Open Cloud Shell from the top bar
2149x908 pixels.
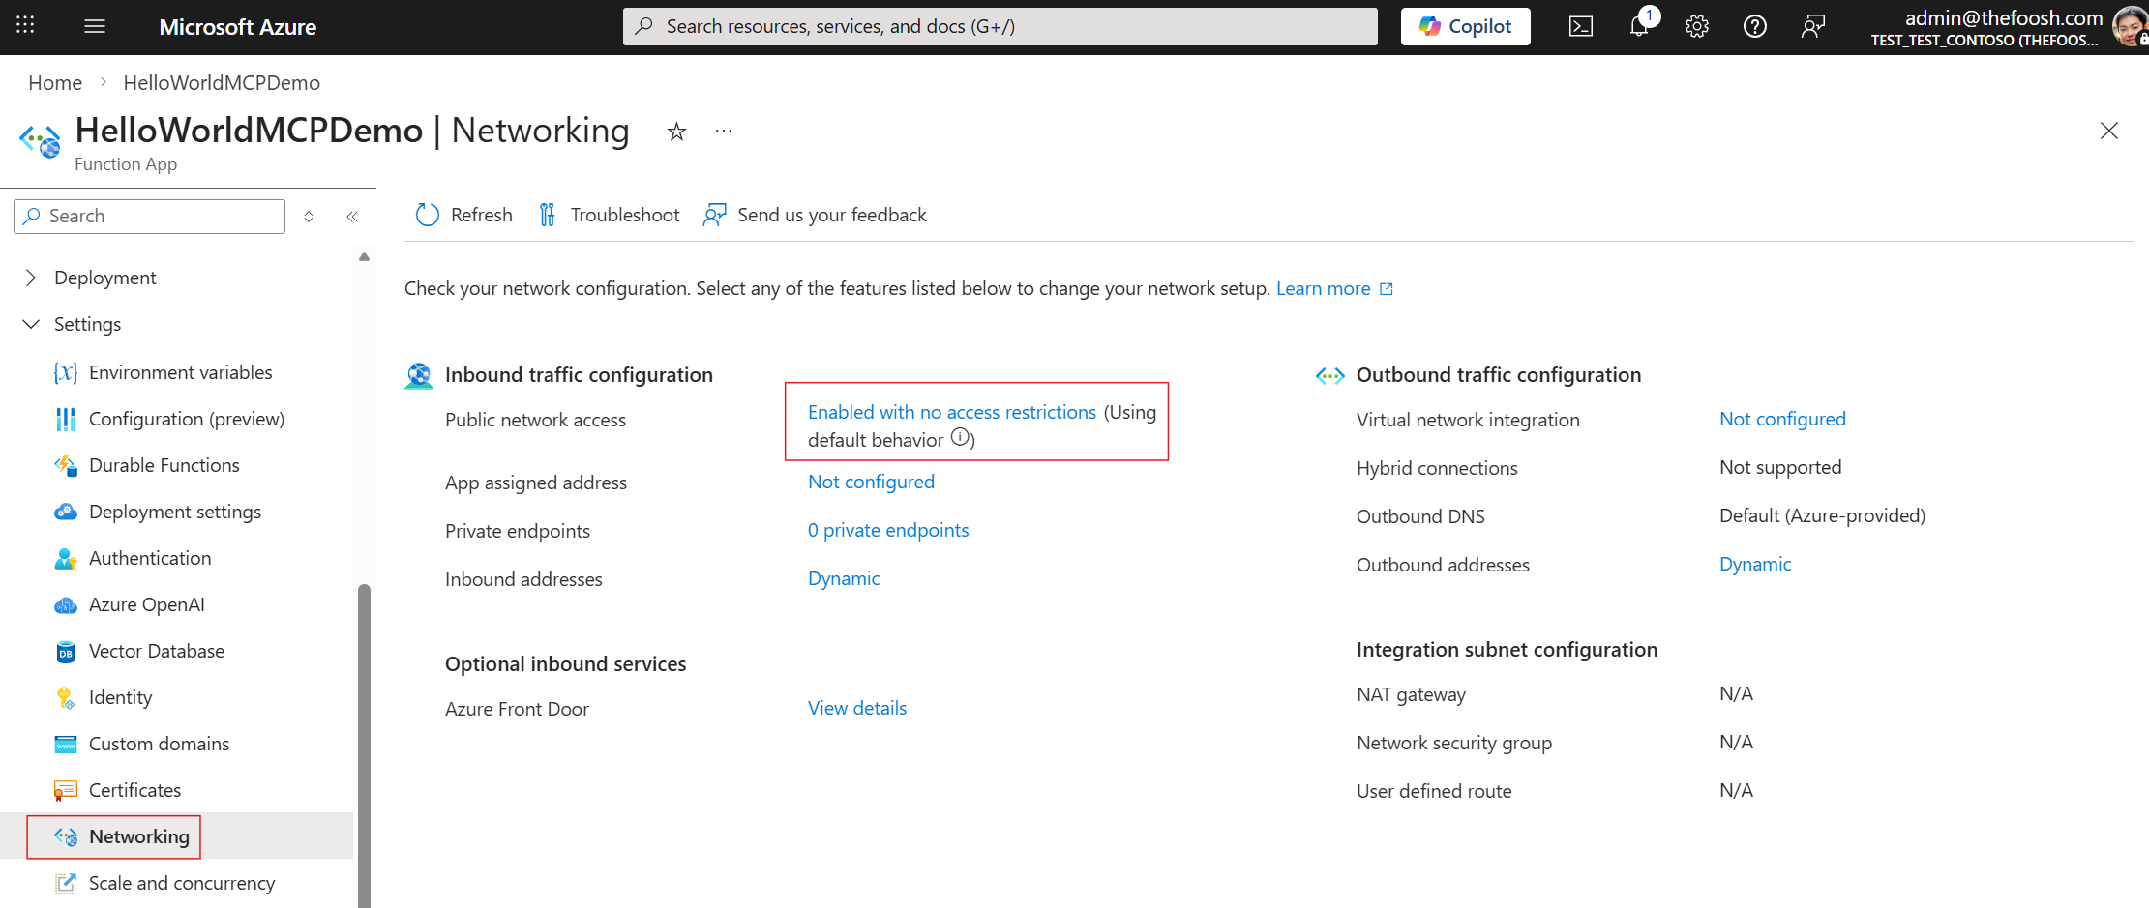click(1581, 26)
